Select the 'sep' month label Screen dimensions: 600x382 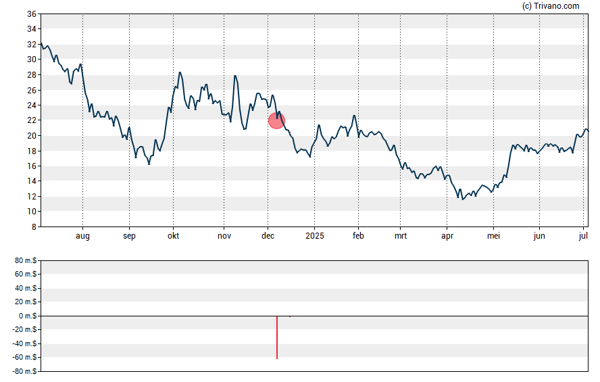[x=129, y=236]
